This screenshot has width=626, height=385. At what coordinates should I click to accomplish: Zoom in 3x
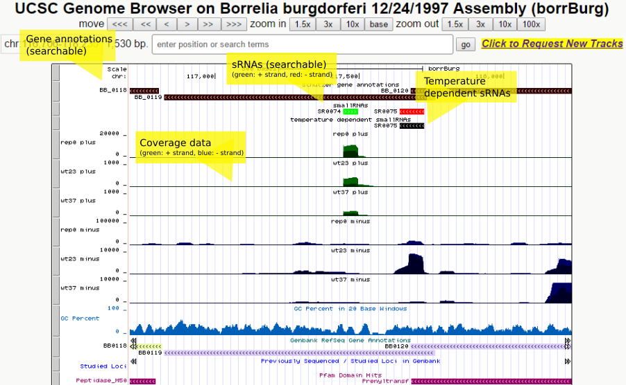click(328, 24)
